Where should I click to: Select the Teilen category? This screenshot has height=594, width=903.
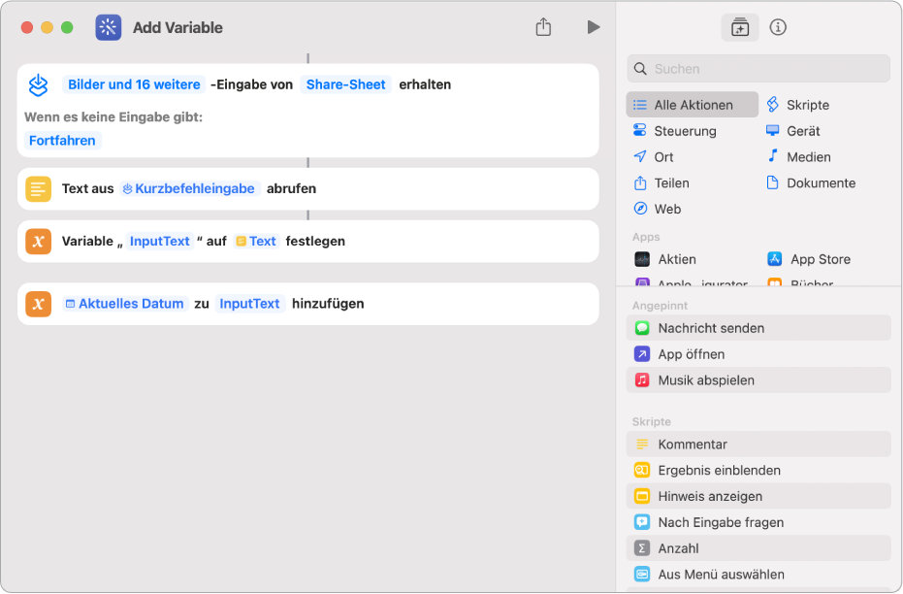661,182
